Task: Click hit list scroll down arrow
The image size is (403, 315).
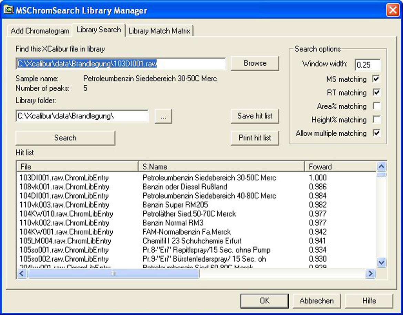Action: (381, 262)
